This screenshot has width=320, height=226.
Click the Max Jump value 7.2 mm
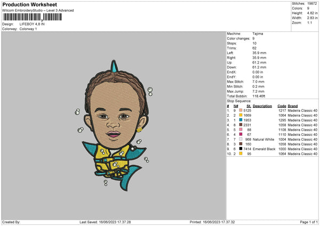[x=258, y=91]
